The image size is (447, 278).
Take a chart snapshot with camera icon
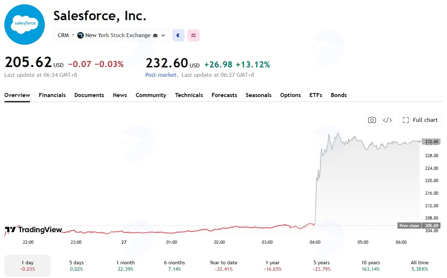[x=372, y=120]
